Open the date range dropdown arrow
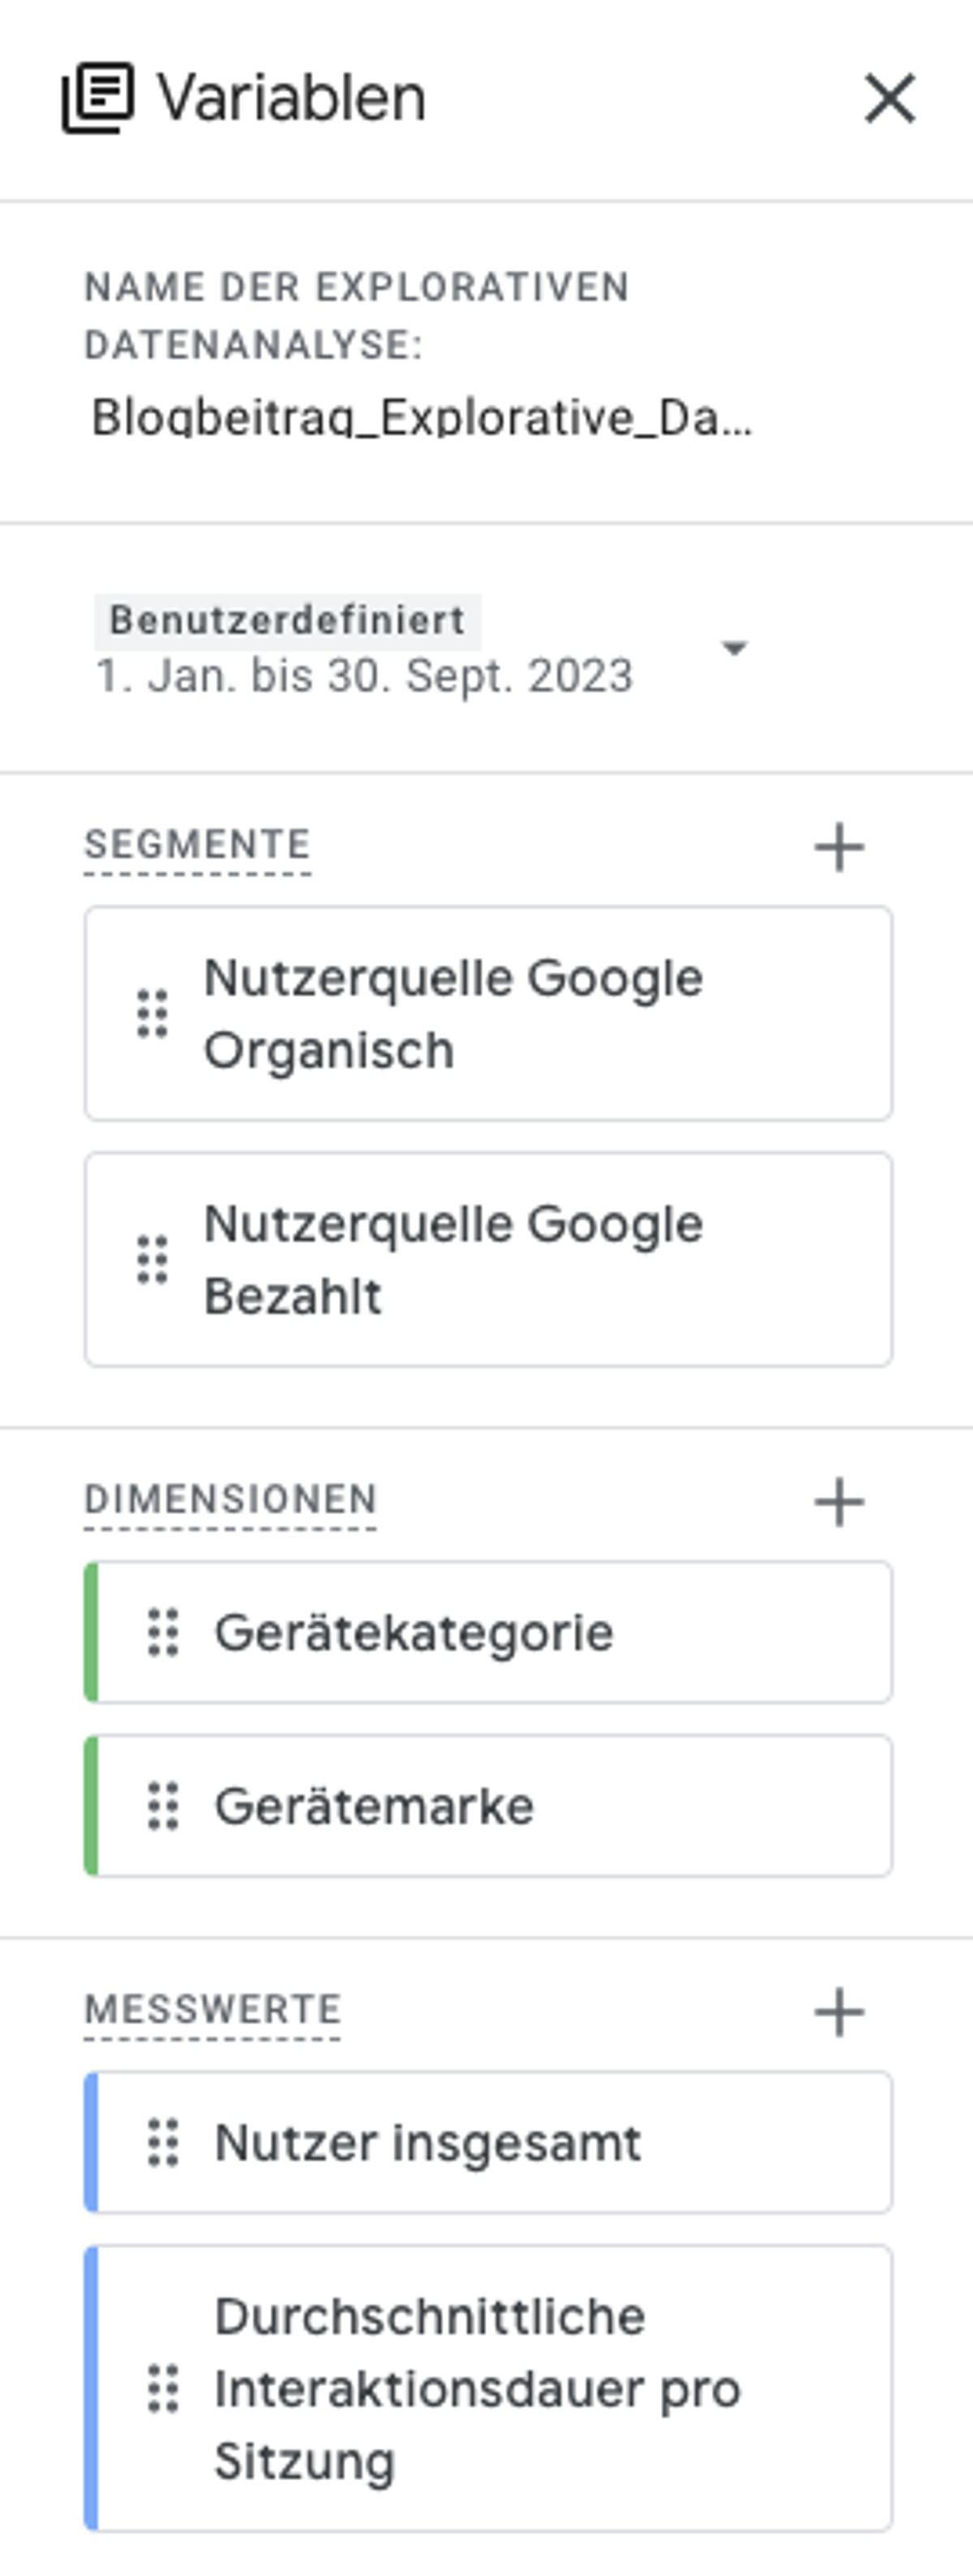973x2576 pixels. (x=735, y=648)
